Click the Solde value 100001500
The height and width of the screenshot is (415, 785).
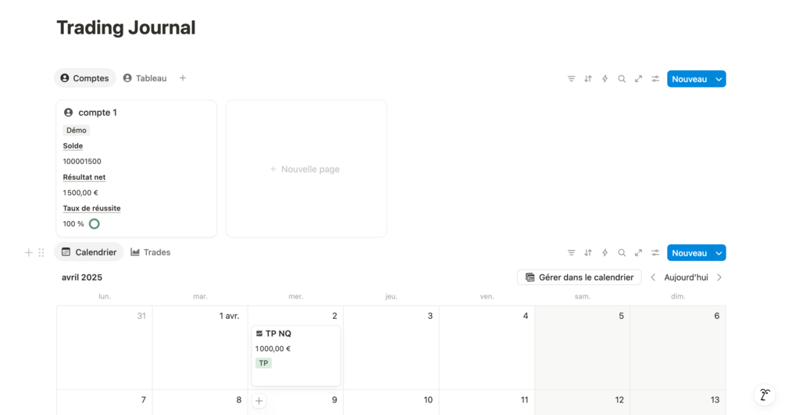(82, 161)
